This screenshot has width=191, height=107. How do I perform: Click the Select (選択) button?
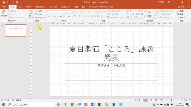(x=181, y=18)
